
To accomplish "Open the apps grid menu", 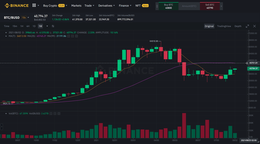I will tap(34, 6).
